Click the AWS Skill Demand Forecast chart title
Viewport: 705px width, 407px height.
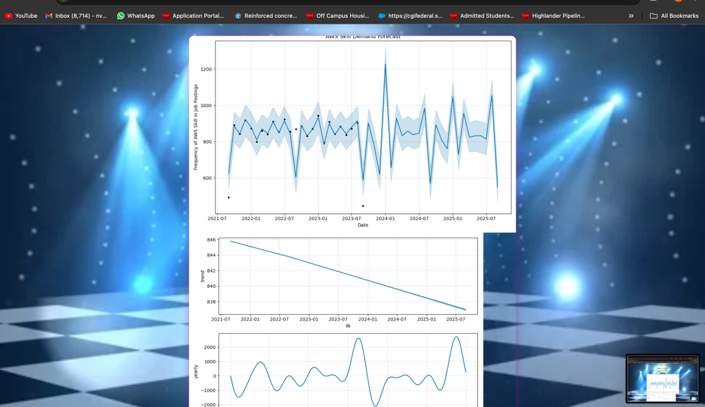pos(363,37)
